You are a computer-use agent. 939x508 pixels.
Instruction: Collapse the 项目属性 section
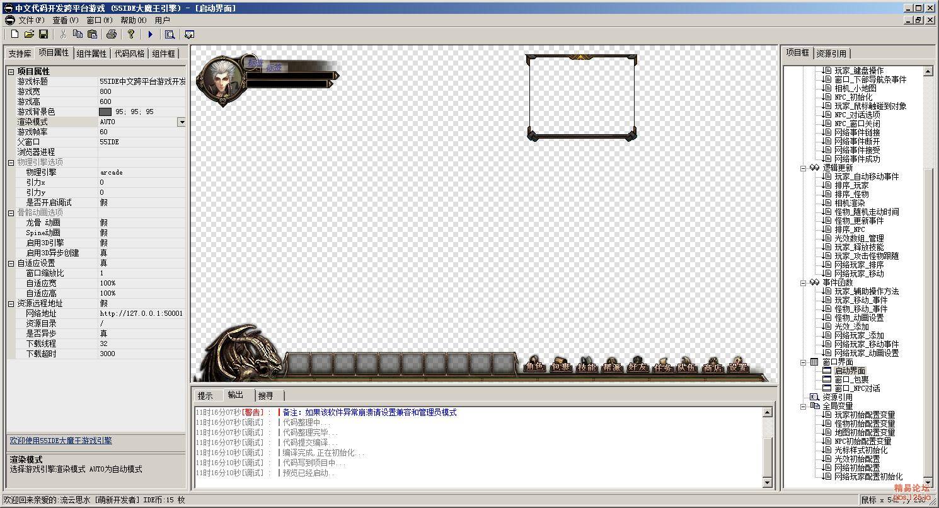click(11, 72)
